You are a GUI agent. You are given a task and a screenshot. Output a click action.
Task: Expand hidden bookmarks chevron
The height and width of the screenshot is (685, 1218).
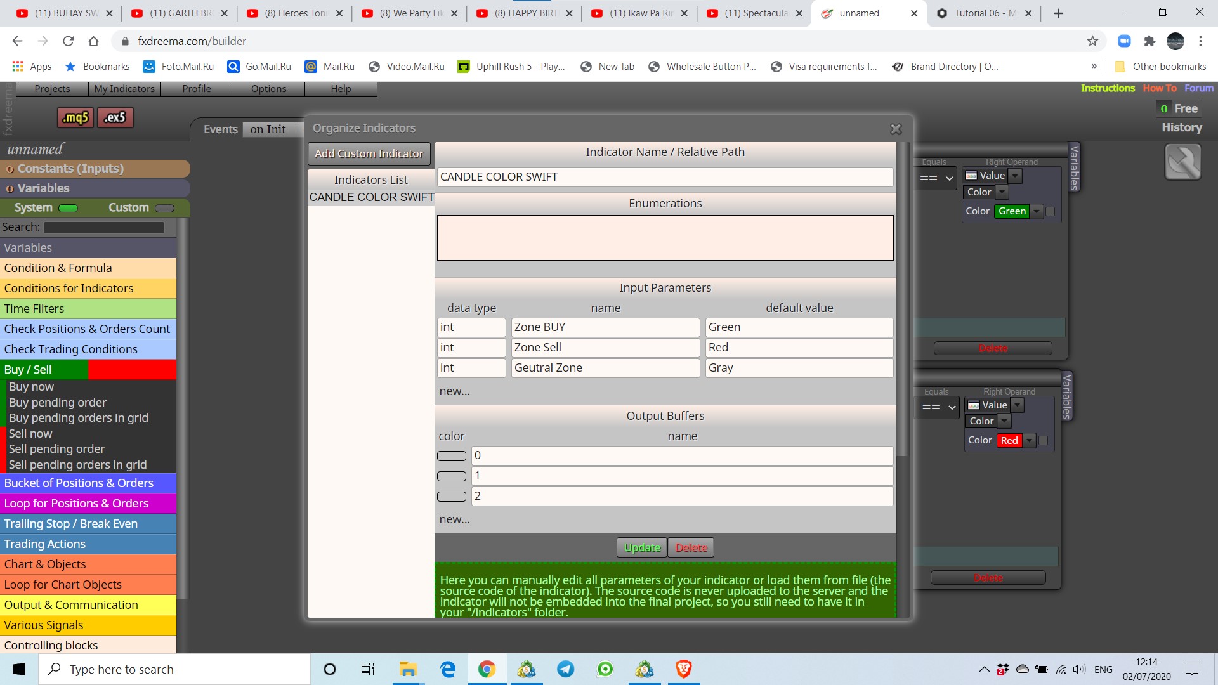1094,67
